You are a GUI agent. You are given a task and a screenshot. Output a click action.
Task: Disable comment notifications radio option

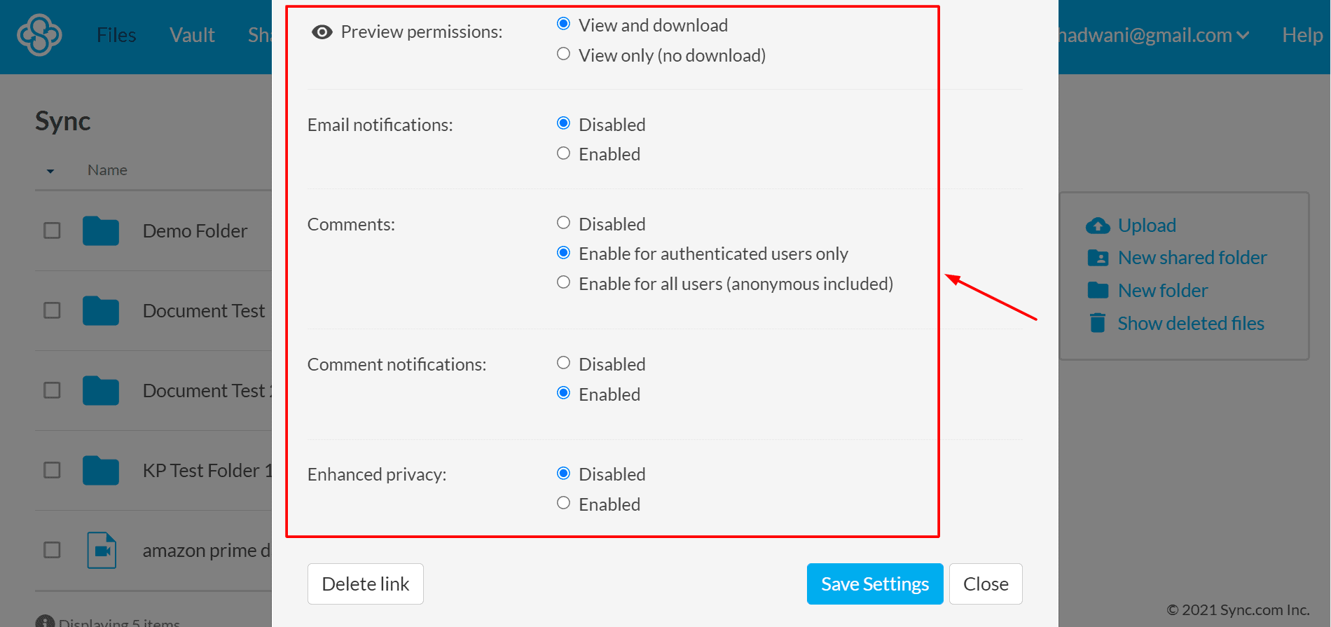[563, 363]
